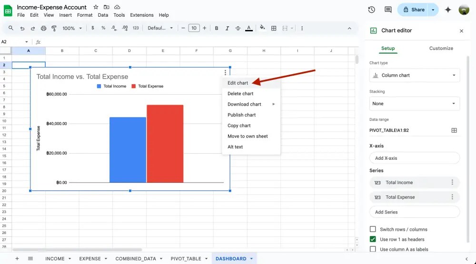This screenshot has width=476, height=264.
Task: Open the version history clock icon
Action: click(x=372, y=10)
